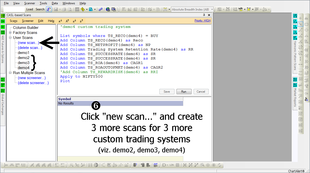The image size is (310, 173).
Task: Click the blue staircase chart toolbar icon
Action: [49, 9]
